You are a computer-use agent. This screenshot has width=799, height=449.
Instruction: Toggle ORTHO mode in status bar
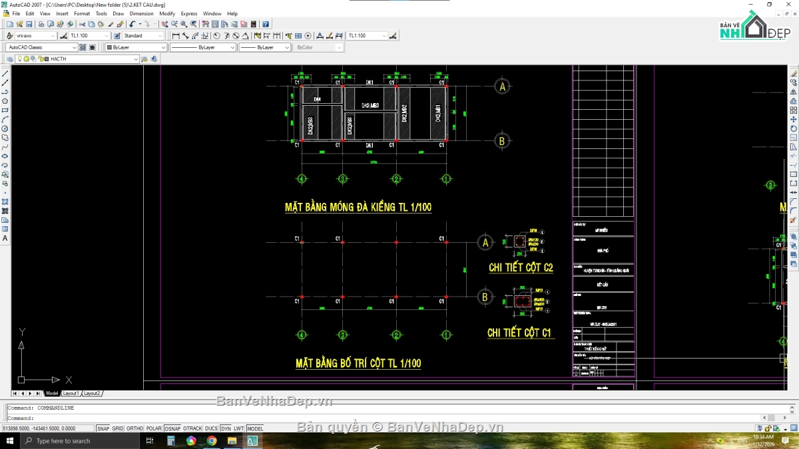[x=134, y=428]
